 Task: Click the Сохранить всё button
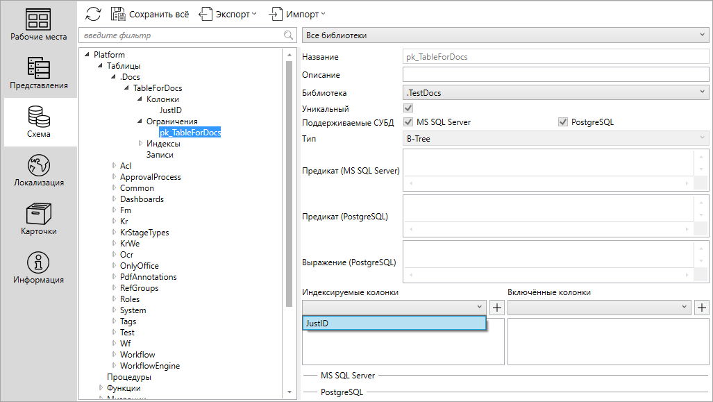coord(150,14)
